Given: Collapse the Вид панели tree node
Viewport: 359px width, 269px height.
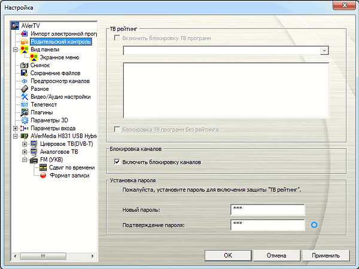Looking at the screenshot, I should [16, 50].
